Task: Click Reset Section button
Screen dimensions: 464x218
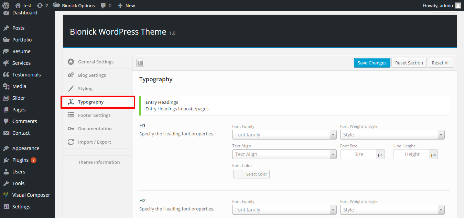Action: (409, 63)
